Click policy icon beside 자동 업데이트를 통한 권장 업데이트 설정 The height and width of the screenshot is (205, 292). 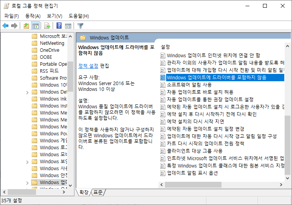(163, 99)
